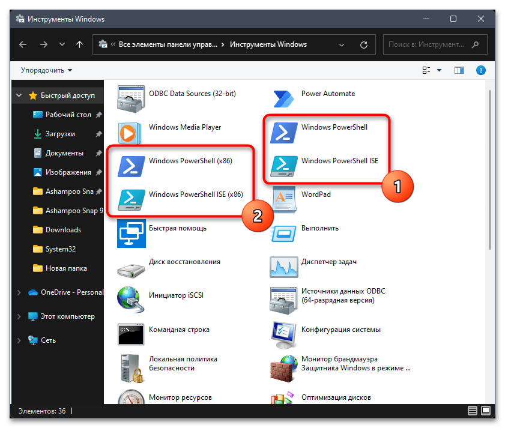Open the Windows Media Player icon

pos(130,133)
